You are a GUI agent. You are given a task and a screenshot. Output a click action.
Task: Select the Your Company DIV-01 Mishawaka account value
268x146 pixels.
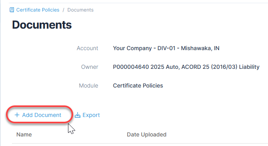pos(166,48)
